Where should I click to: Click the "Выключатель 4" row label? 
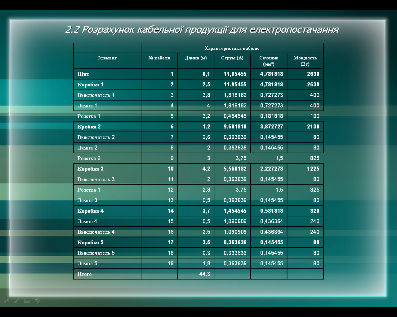coord(96,232)
